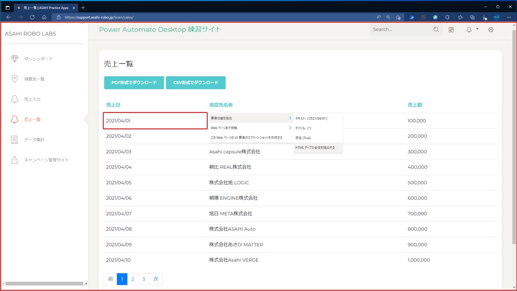Open キャンペーン管理サイト in sidebar
Viewport: 517px width, 291px height.
[x=46, y=160]
